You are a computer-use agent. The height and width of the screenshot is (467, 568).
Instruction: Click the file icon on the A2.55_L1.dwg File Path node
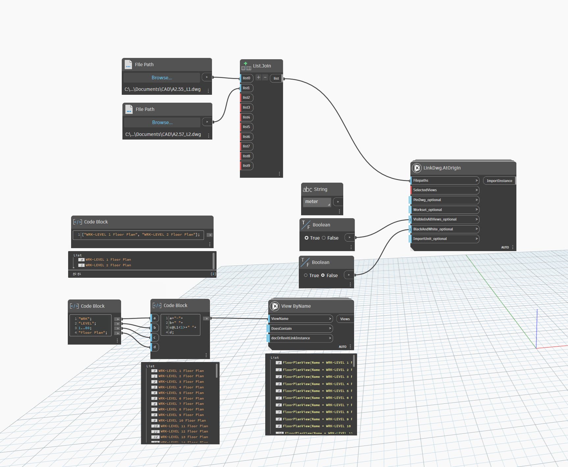click(128, 65)
